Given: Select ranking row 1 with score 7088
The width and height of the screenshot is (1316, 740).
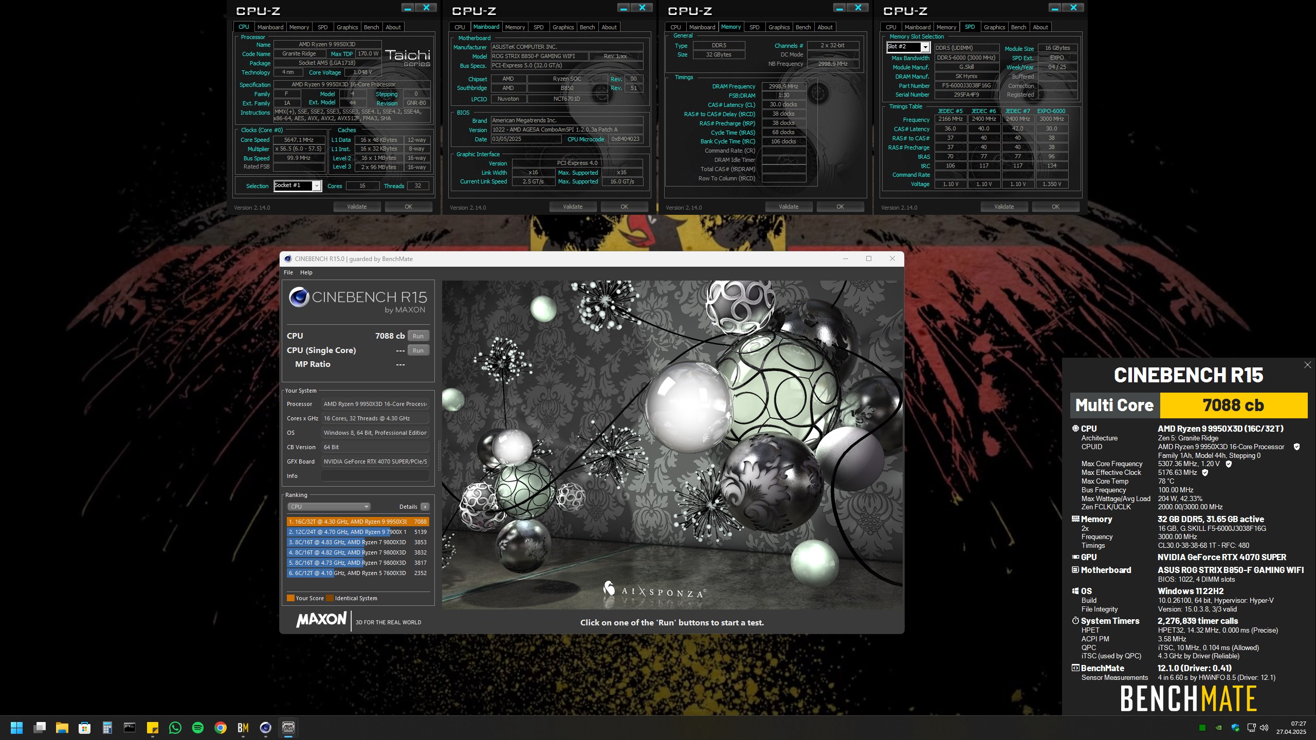Looking at the screenshot, I should coord(358,522).
